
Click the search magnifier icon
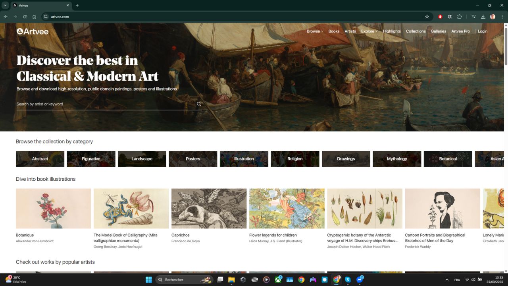pos(198,104)
